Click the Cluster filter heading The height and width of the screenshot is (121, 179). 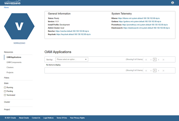[7, 102]
